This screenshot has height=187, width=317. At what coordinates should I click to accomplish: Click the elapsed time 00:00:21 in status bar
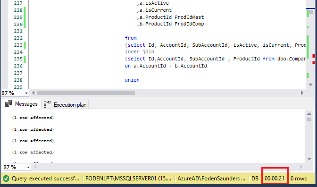pos(275,178)
